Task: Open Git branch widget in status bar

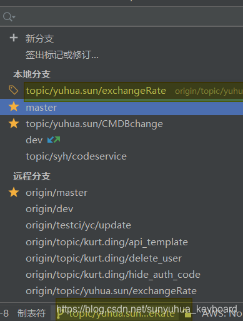Action: point(116,313)
